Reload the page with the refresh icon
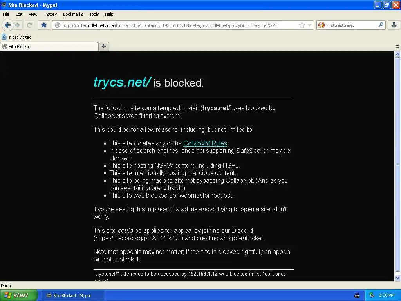This screenshot has height=301, width=401. click(x=30, y=25)
